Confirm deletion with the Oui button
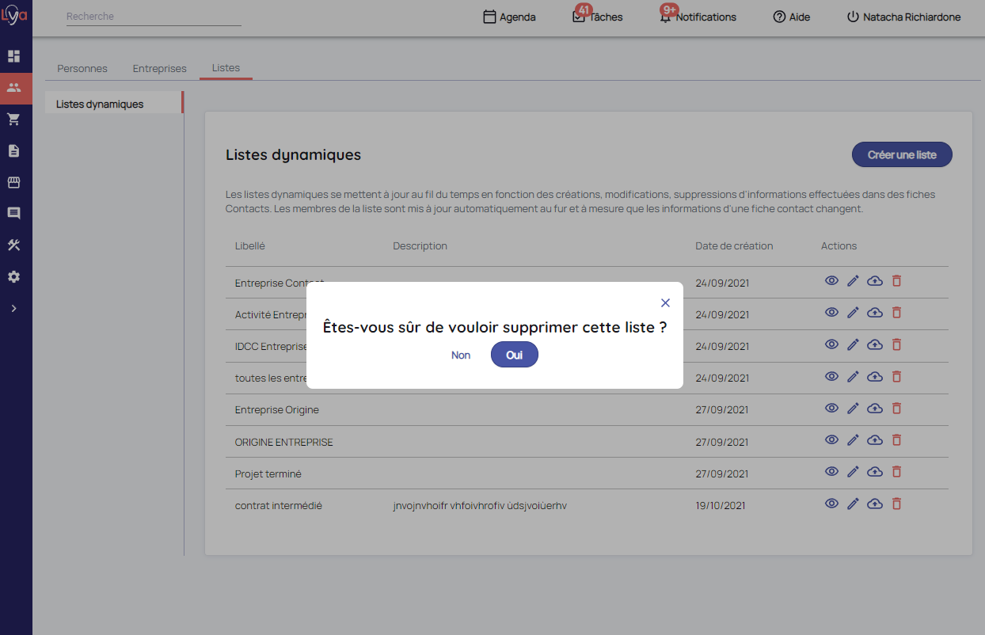 [514, 356]
